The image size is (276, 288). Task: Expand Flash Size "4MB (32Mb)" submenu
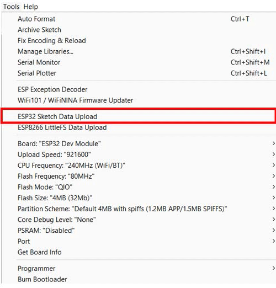coord(139,198)
